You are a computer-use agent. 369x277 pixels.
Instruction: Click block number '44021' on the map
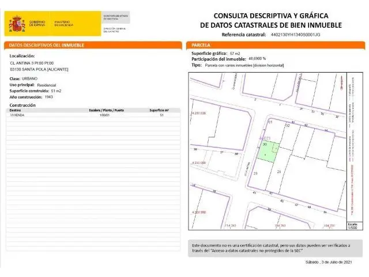[265, 138]
